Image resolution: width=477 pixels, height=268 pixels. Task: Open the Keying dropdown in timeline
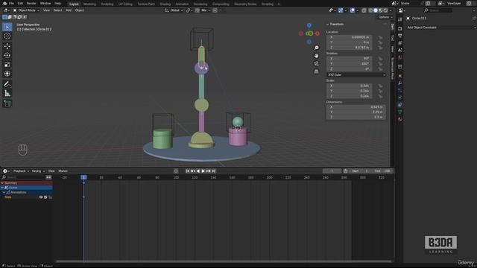pyautogui.click(x=38, y=171)
